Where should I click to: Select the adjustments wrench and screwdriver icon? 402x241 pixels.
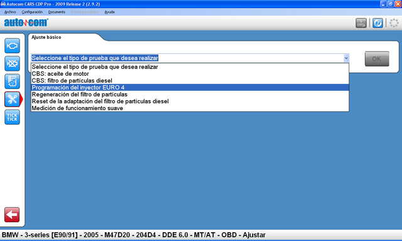[x=12, y=99]
